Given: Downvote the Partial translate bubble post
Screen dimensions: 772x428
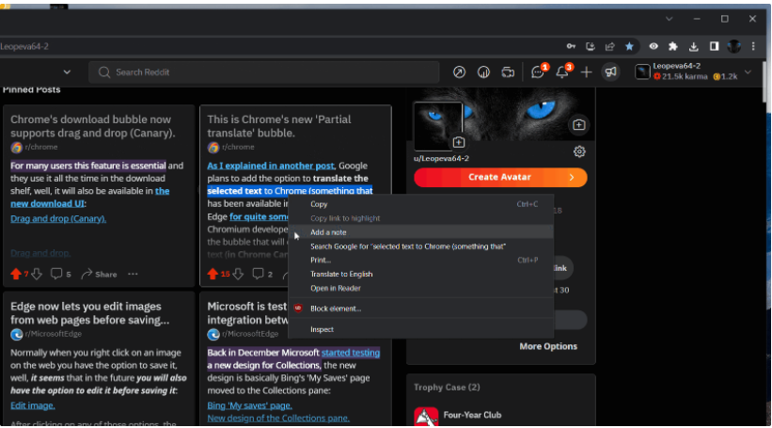Looking at the screenshot, I should point(238,274).
